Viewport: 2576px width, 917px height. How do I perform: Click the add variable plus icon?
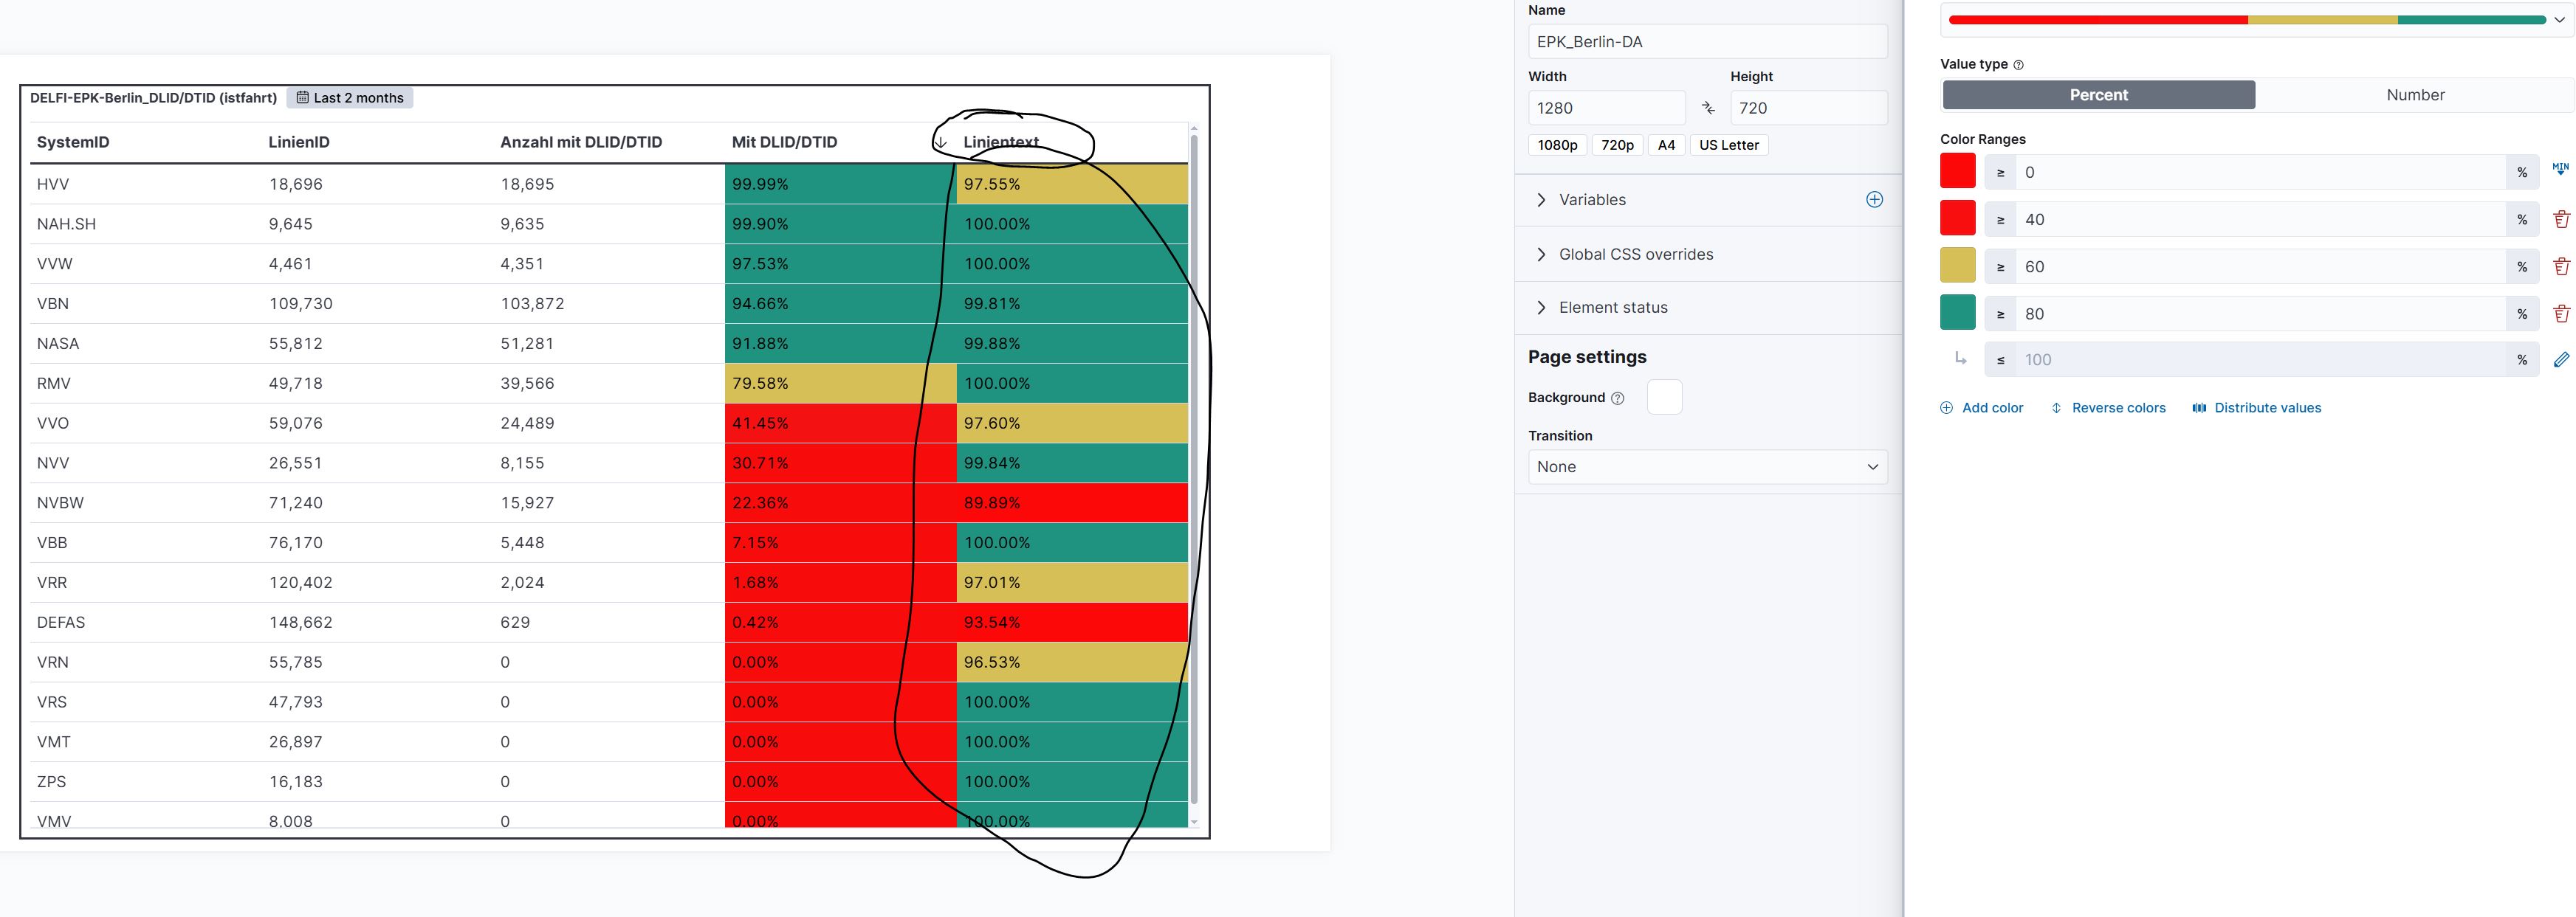tap(1874, 200)
